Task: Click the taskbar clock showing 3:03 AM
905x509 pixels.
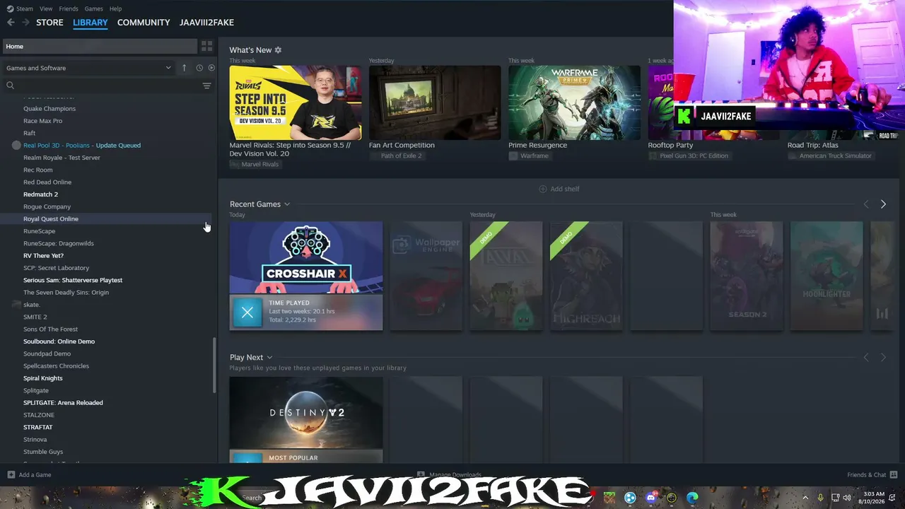Action: (x=872, y=498)
